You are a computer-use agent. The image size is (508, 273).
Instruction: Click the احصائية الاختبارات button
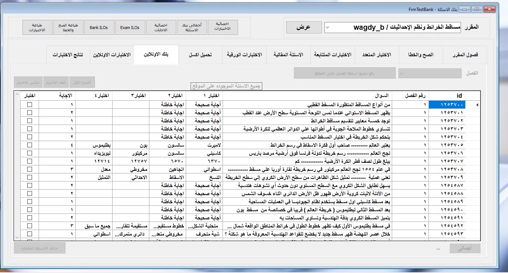223,27
